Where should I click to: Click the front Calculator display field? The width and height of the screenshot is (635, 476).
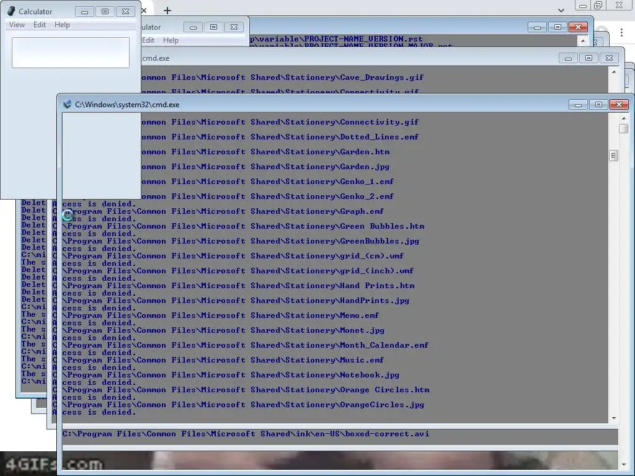point(71,53)
